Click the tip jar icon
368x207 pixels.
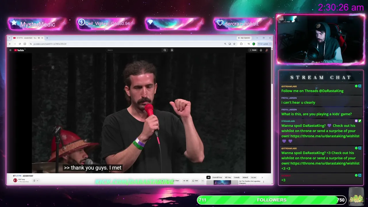coord(356,196)
